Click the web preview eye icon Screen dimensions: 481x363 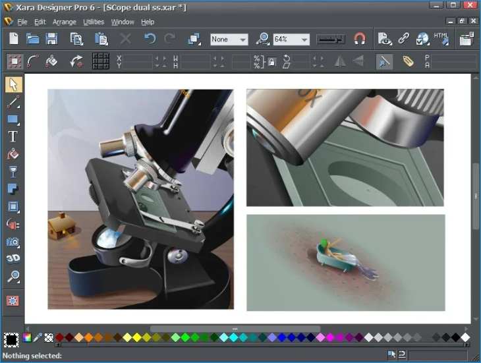385,40
